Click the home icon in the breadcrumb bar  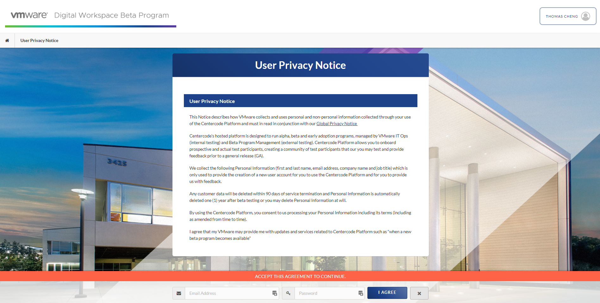pos(7,40)
